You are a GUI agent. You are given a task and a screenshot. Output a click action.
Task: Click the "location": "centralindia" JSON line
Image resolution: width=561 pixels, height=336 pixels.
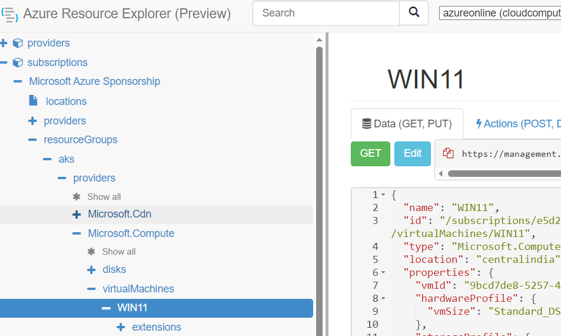(x=481, y=259)
